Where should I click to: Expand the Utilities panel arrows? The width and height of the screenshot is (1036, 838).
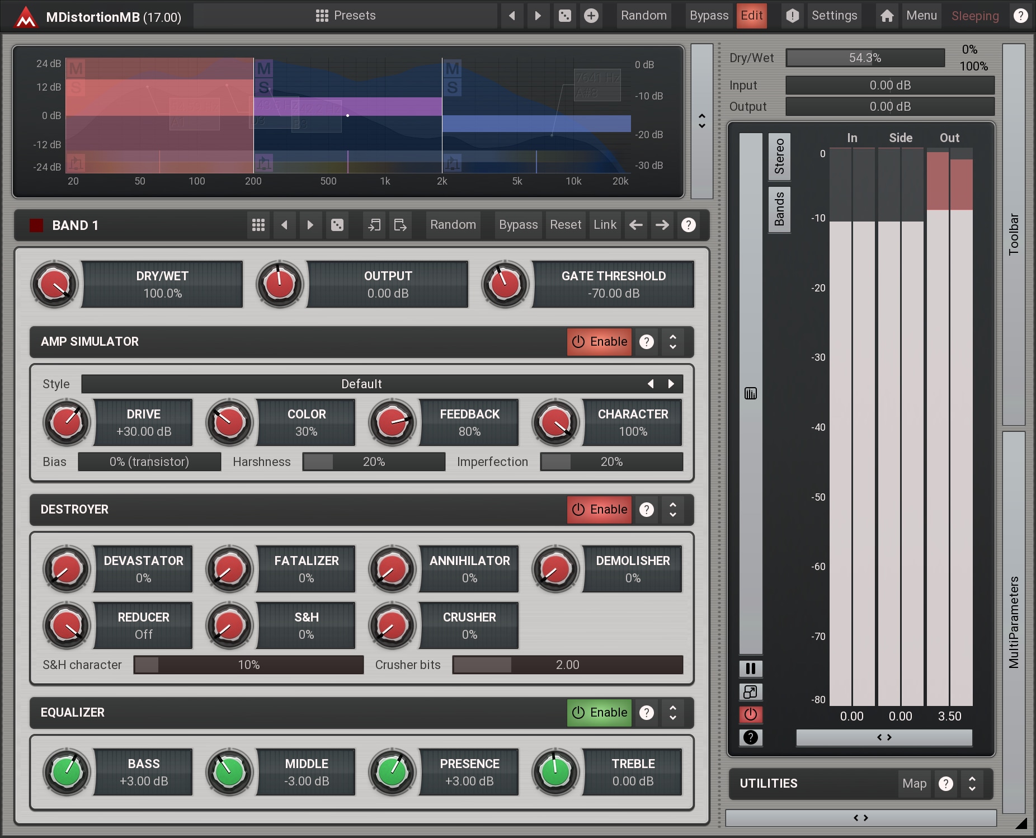tap(972, 784)
